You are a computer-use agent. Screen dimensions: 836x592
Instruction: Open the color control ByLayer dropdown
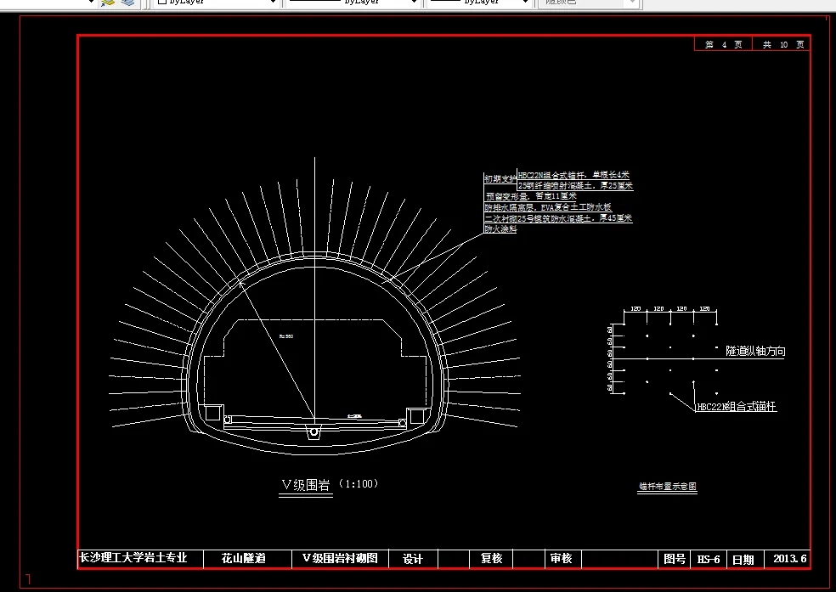(x=216, y=3)
